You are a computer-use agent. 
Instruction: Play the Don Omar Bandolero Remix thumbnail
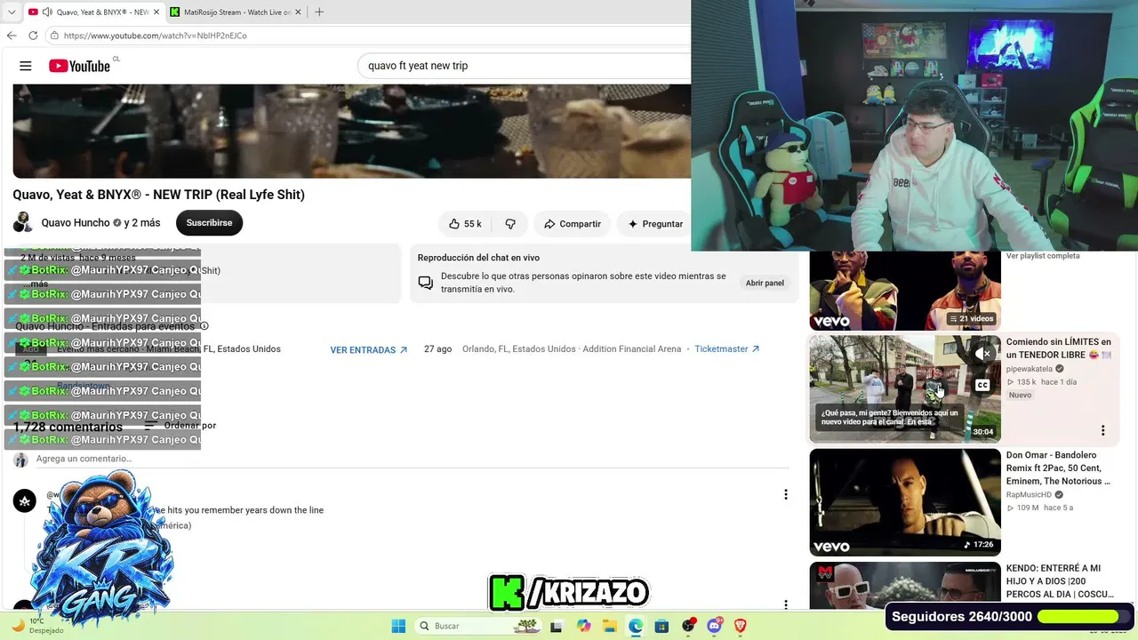click(905, 502)
